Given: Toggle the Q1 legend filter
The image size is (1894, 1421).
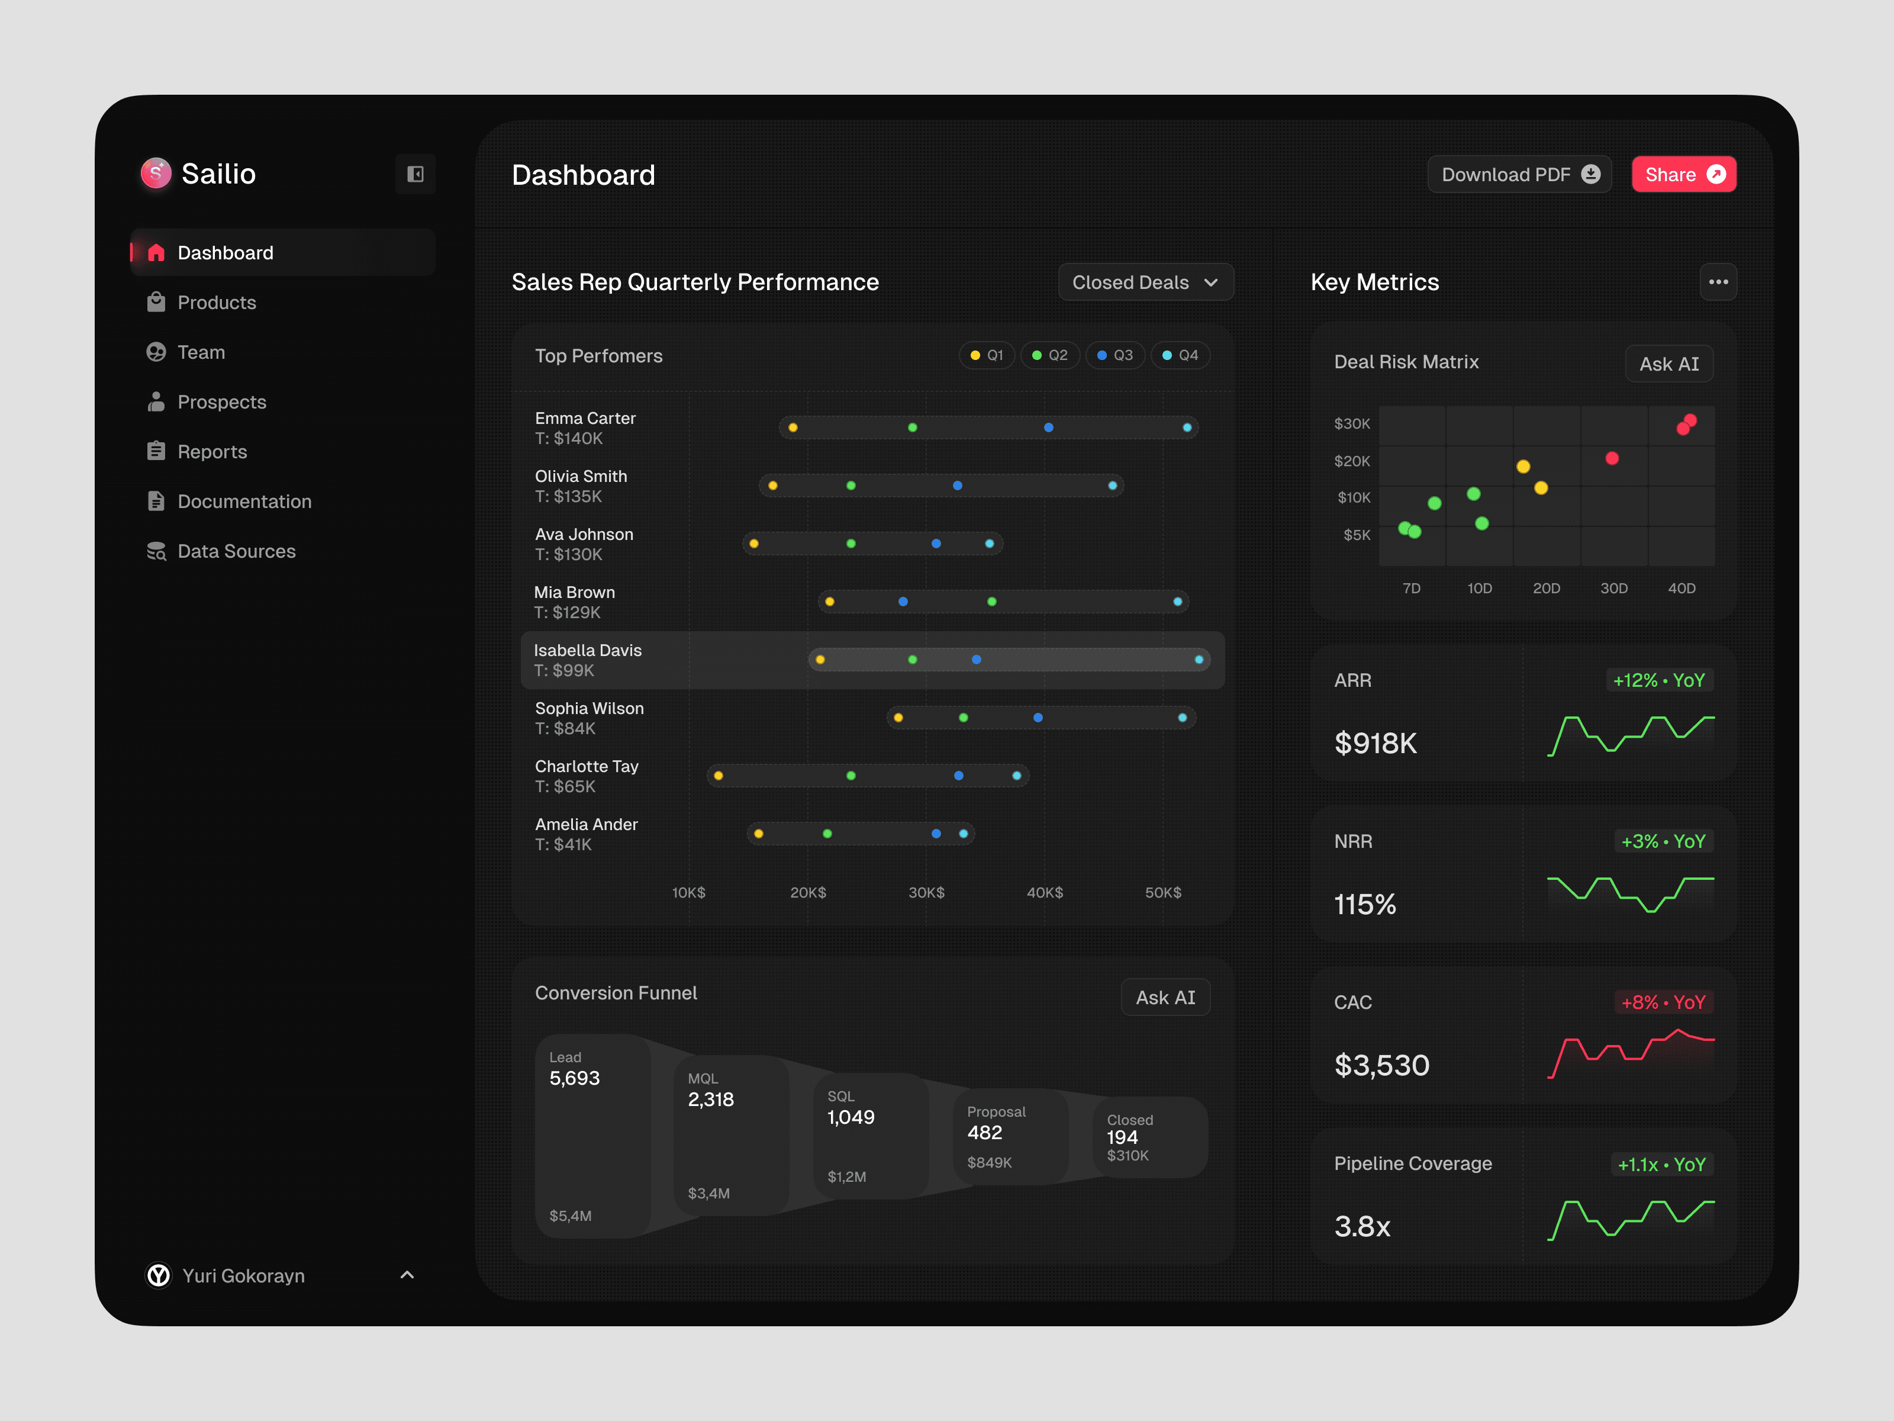Looking at the screenshot, I should pyautogui.click(x=987, y=355).
